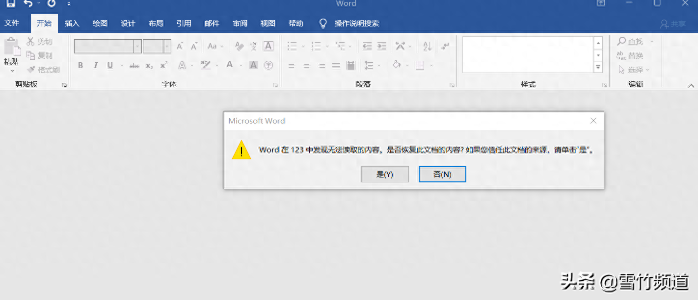Click 否(N) in the recovery dialog
Screen dimensions: 698x300
(442, 174)
